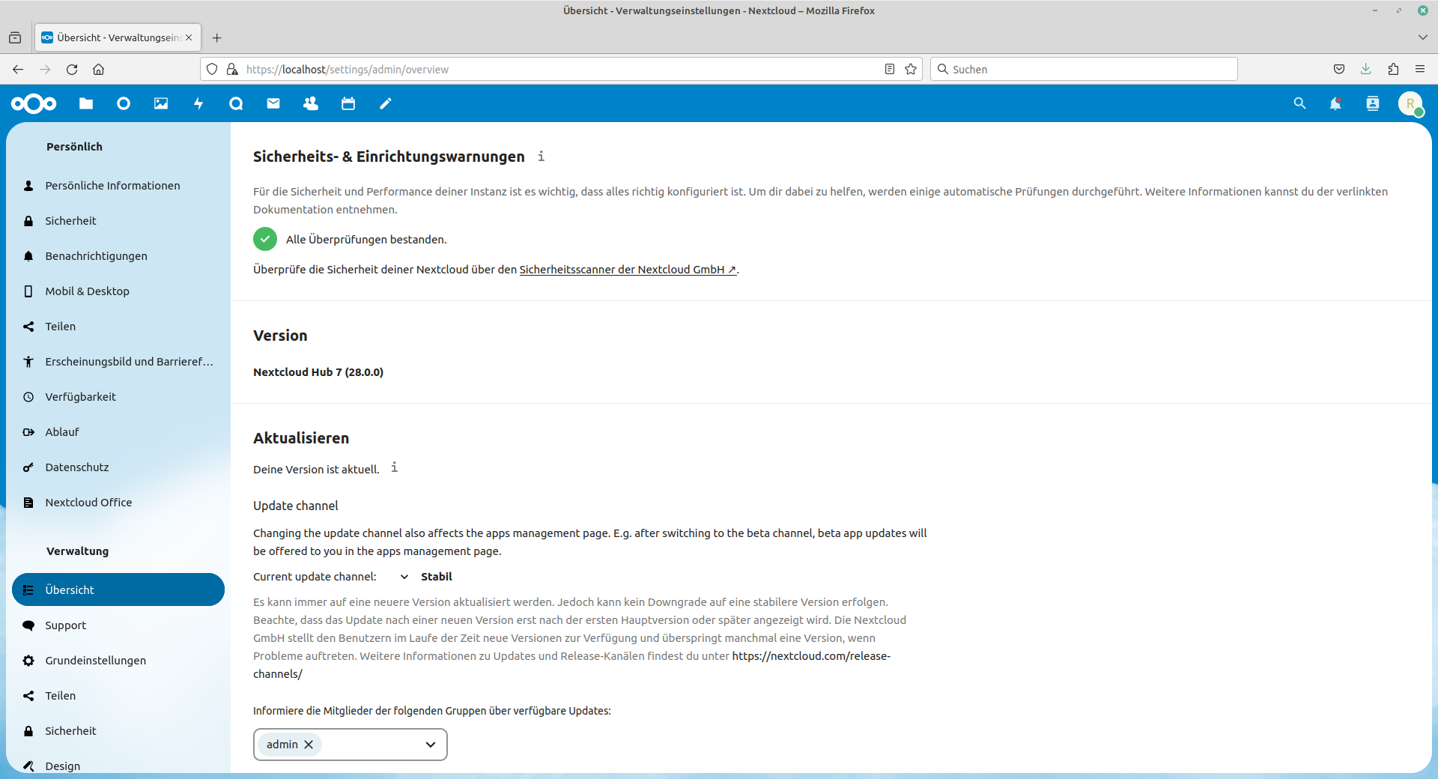The width and height of the screenshot is (1438, 779).
Task: Open Benachrichtigungen settings
Action: (118, 256)
